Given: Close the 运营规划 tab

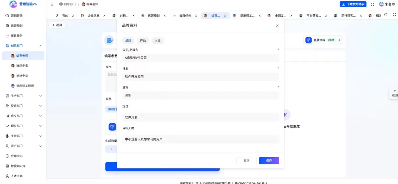Looking at the screenshot, I should [x=165, y=16].
